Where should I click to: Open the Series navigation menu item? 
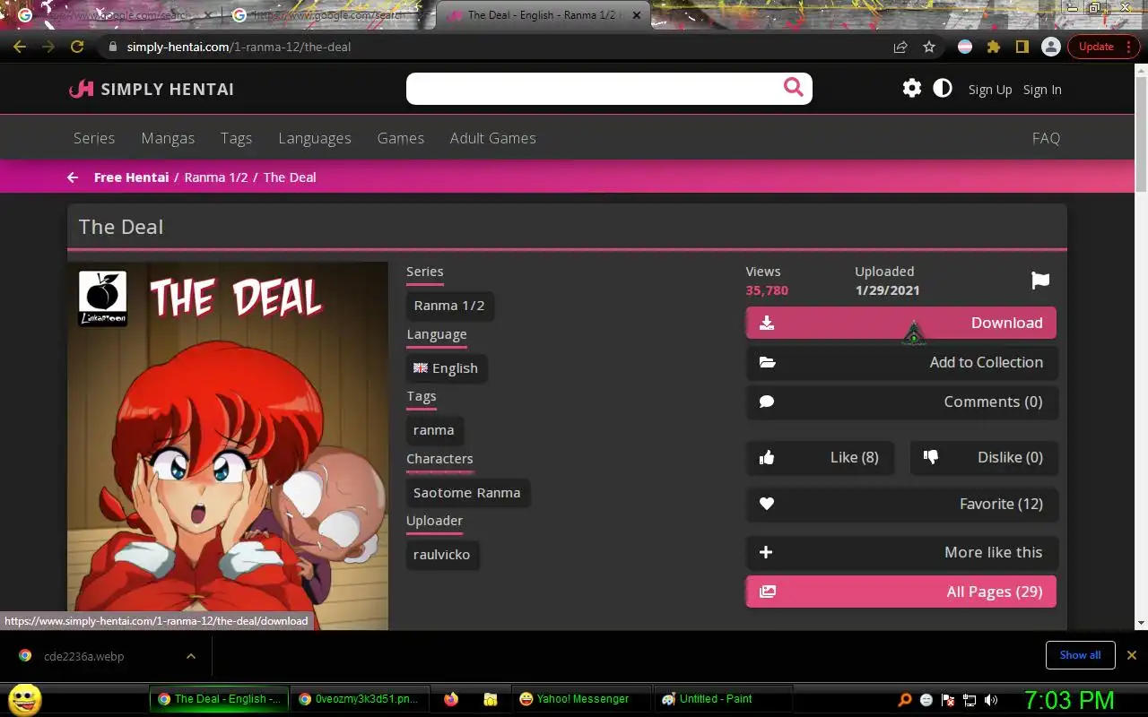[94, 138]
